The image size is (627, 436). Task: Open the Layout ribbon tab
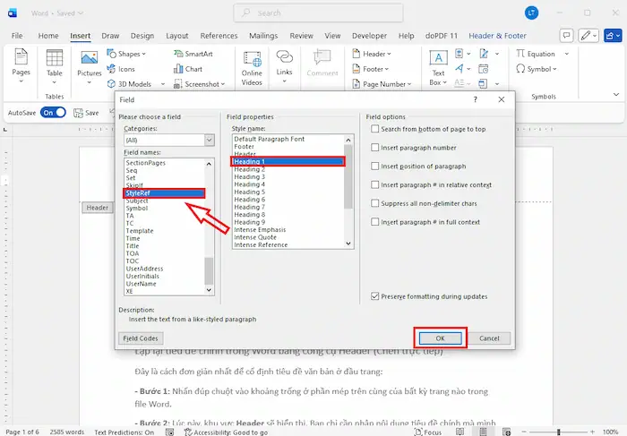pos(177,36)
